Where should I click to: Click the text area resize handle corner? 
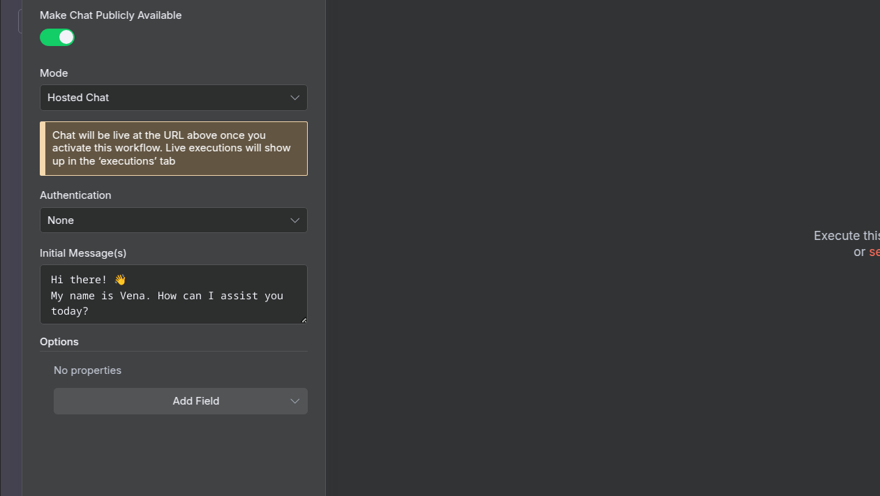[x=304, y=320]
